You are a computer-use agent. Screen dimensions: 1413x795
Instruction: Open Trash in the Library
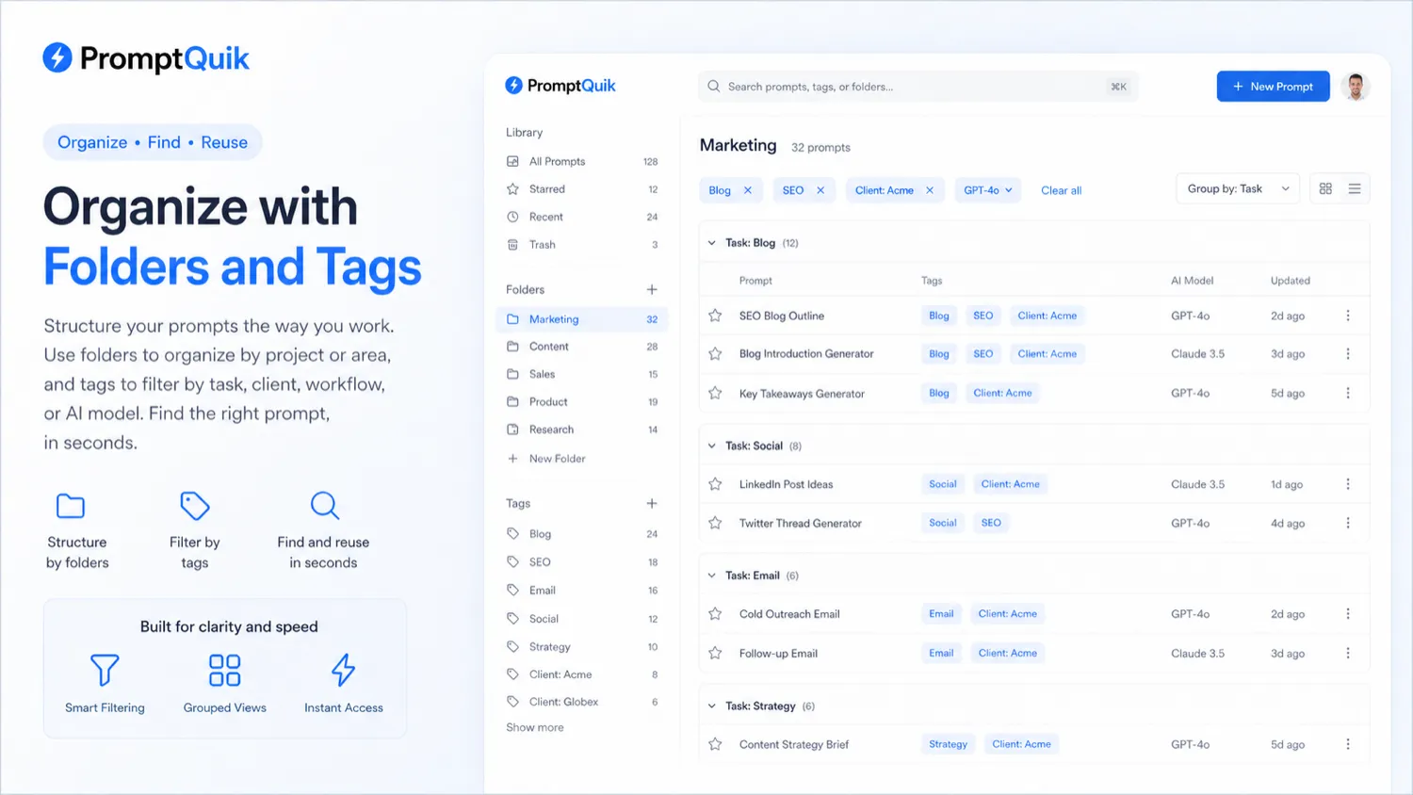tap(581, 244)
